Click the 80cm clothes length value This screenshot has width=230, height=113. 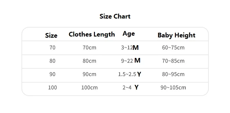click(x=89, y=61)
